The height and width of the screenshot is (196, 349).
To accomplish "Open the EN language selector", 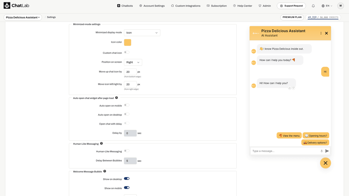I will click(x=327, y=6).
